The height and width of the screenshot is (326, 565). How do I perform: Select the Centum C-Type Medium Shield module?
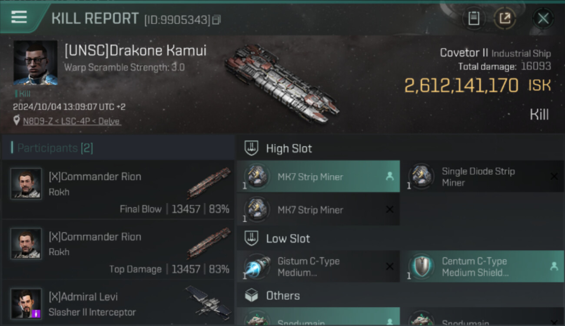[x=482, y=266]
